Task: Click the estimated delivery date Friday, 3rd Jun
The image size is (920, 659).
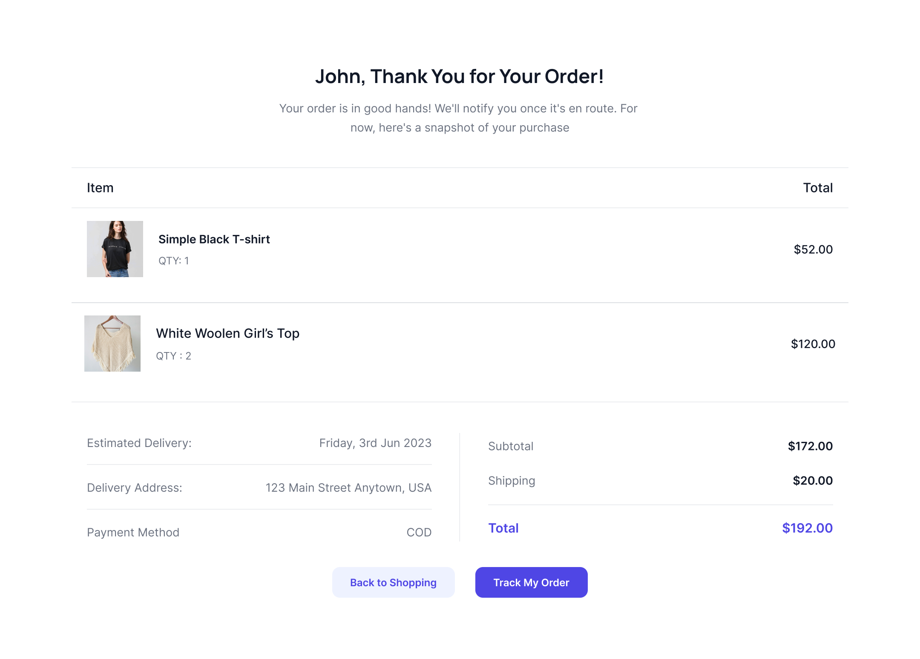Action: click(375, 443)
